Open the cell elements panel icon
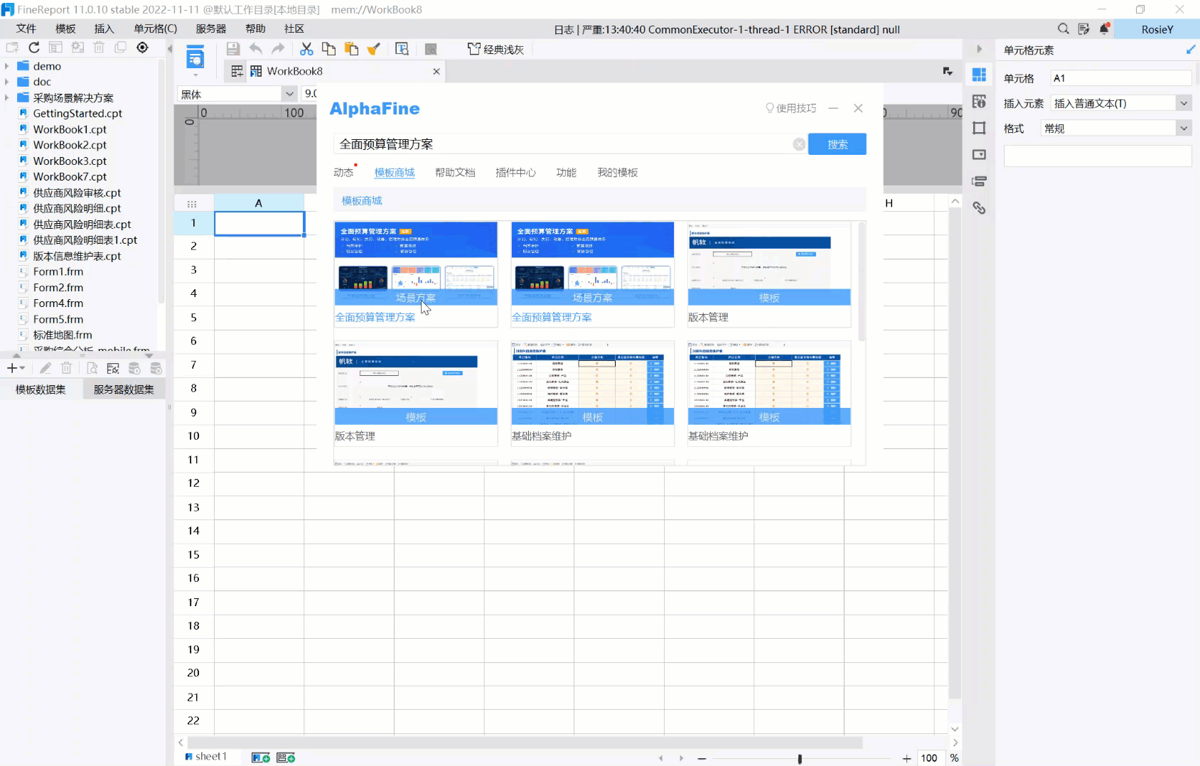1200x766 pixels. click(x=979, y=75)
